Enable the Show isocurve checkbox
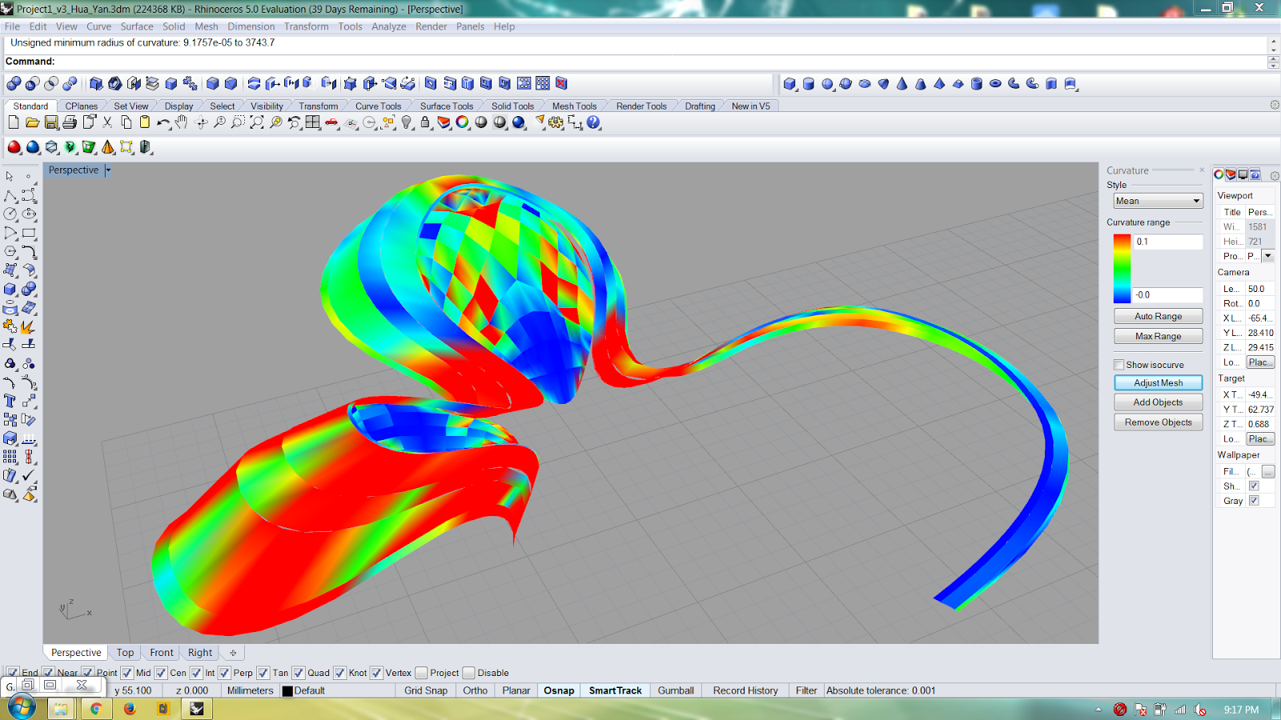This screenshot has height=720, width=1281. 1118,364
